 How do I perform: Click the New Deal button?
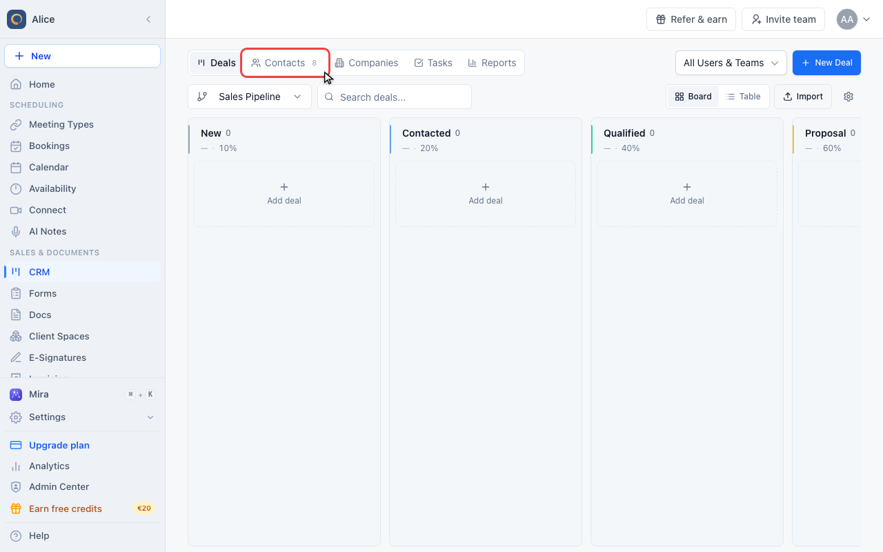coord(826,63)
